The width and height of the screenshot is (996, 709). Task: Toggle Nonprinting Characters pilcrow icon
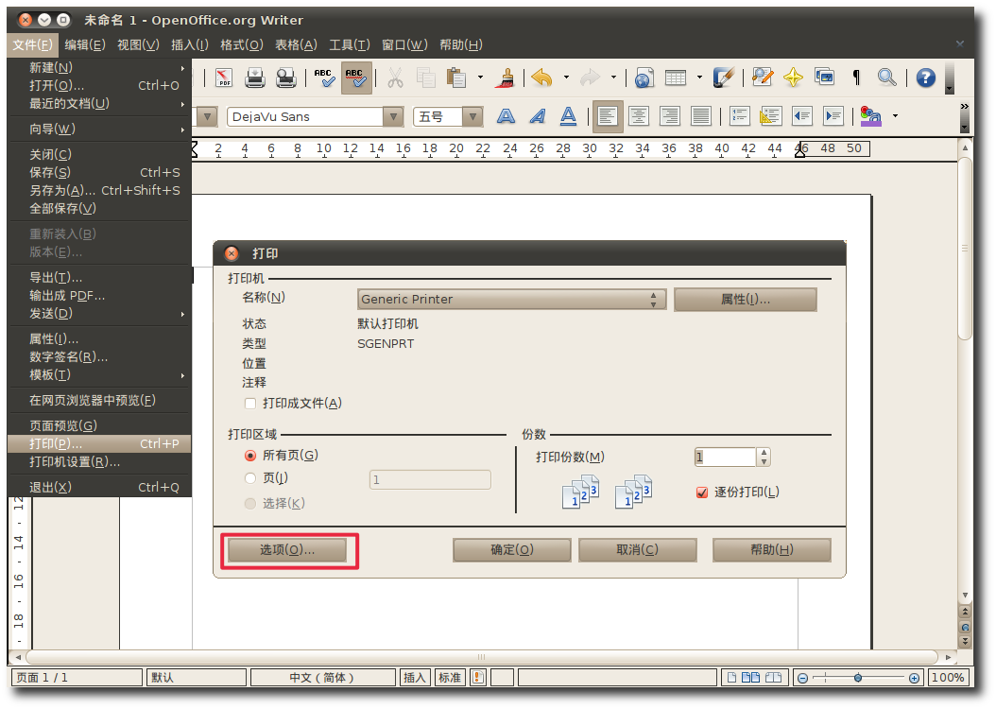856,78
